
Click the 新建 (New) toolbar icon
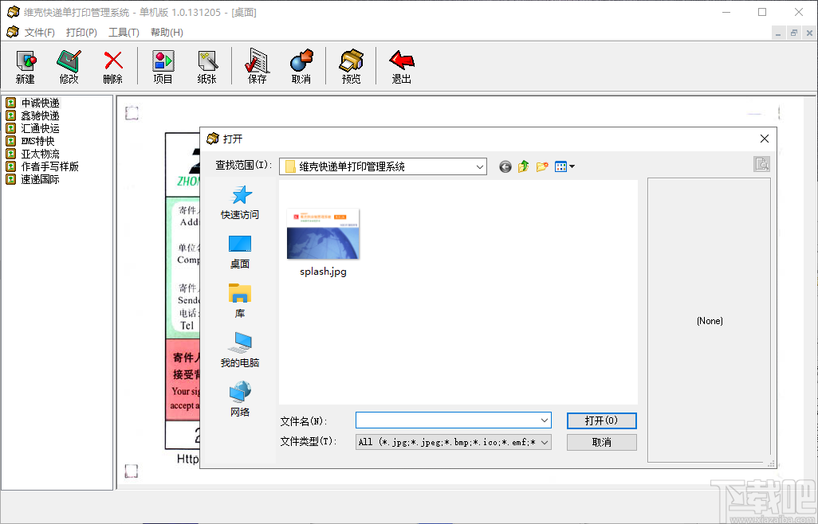click(x=25, y=65)
